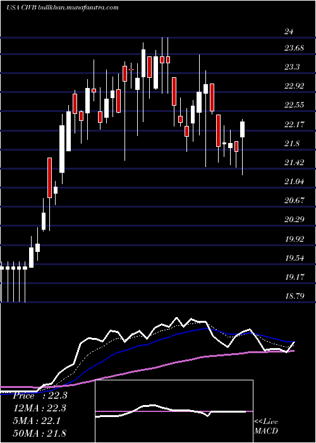Image resolution: width=316 pixels, height=443 pixels.
Task: Click the 22.92 price axis label
Action: point(294,86)
